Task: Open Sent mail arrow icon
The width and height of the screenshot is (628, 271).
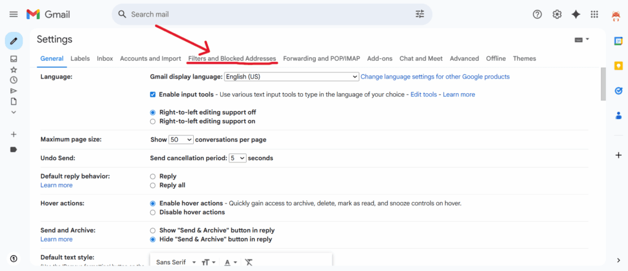Action: [13, 91]
